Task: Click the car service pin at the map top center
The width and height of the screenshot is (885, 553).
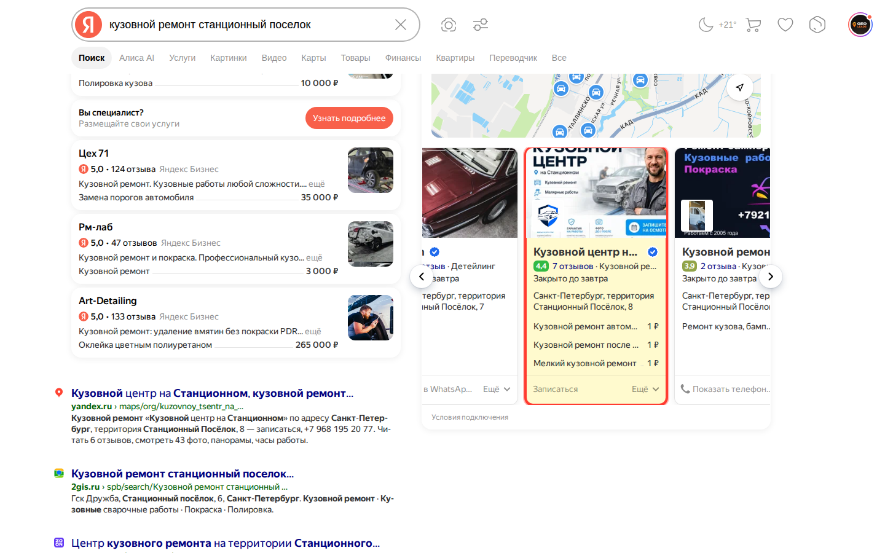Action: click(576, 77)
